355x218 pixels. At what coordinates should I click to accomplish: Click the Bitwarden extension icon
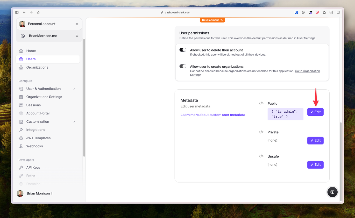coord(296,12)
